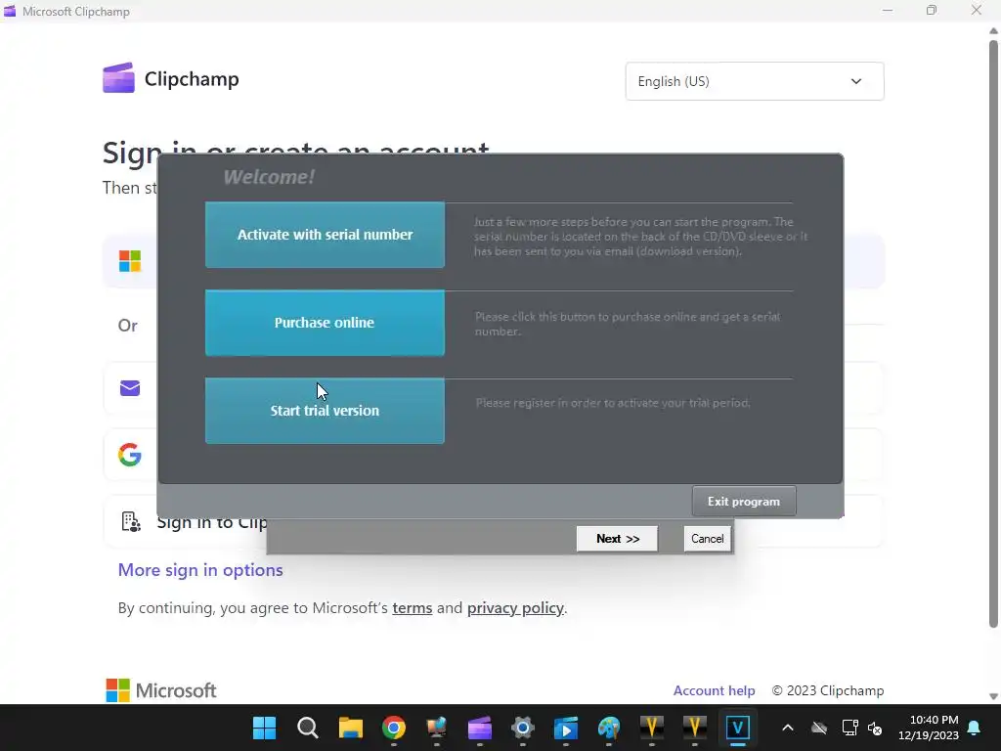Click the purple email envelope icon
The height and width of the screenshot is (751, 1001).
pos(130,388)
